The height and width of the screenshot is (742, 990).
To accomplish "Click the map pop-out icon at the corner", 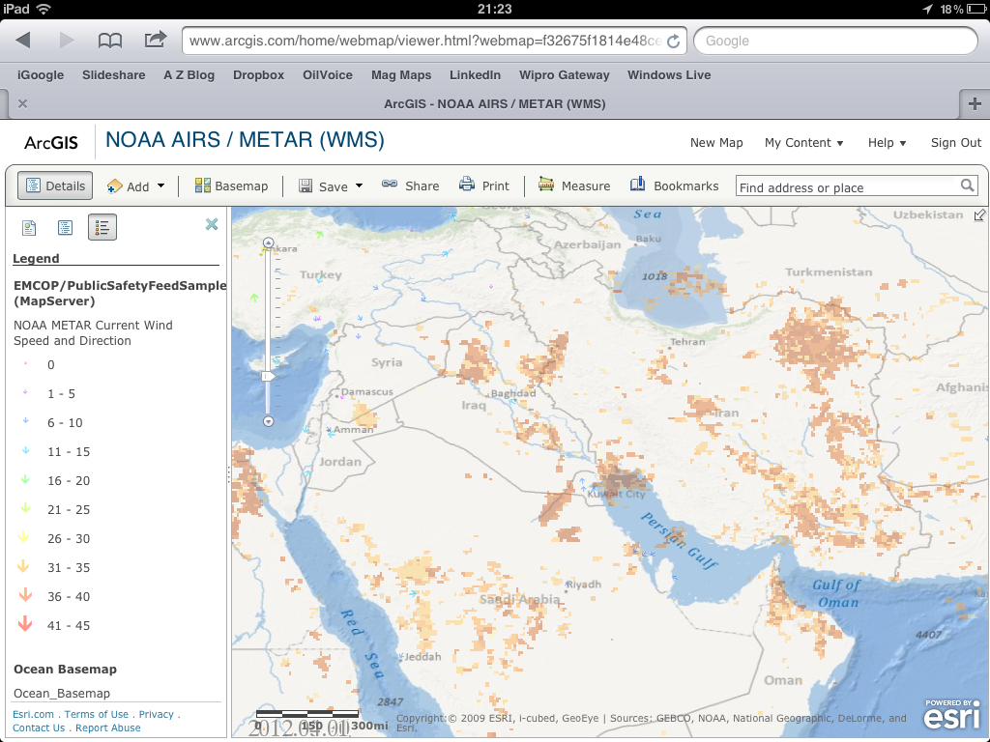I will point(979,215).
